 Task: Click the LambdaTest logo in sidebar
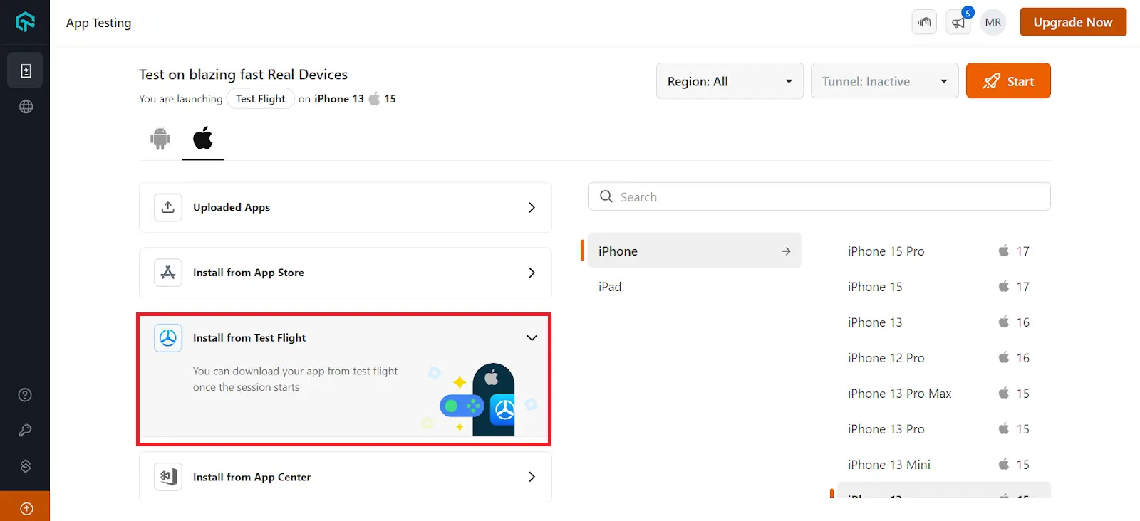[25, 22]
